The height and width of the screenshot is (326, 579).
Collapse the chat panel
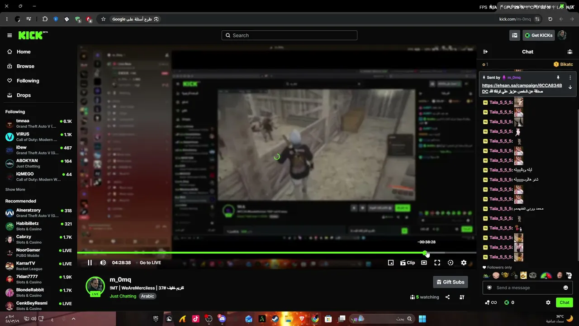coord(485,52)
